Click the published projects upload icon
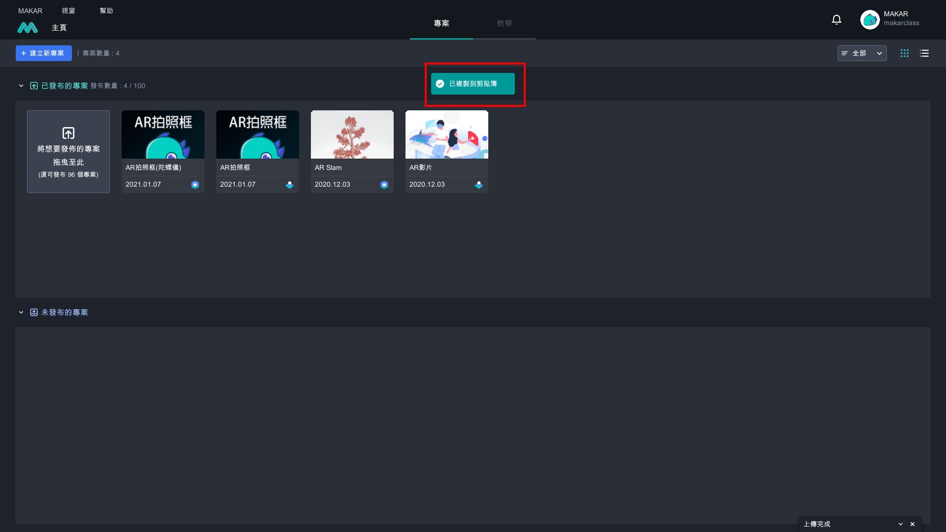Image resolution: width=946 pixels, height=532 pixels. 34,86
